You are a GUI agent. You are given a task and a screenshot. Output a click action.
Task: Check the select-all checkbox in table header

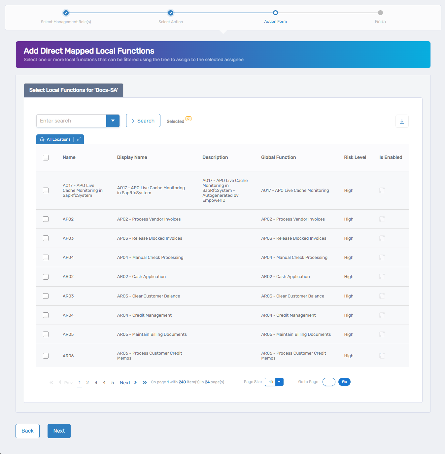[46, 157]
